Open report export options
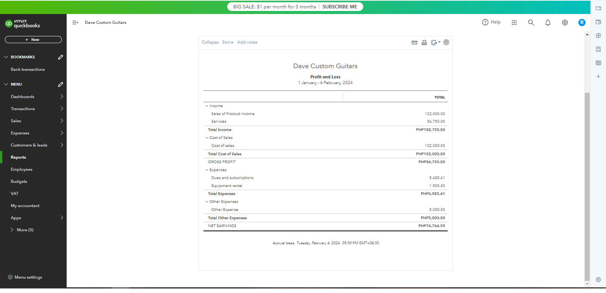 coord(436,43)
